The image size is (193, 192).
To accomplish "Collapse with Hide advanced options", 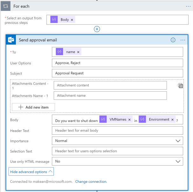I will [x=31, y=172].
